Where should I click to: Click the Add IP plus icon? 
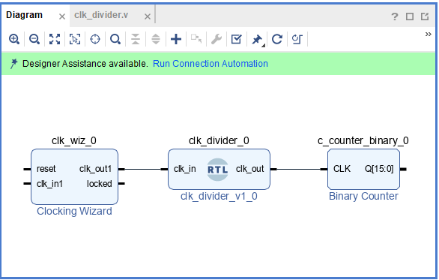(x=176, y=39)
